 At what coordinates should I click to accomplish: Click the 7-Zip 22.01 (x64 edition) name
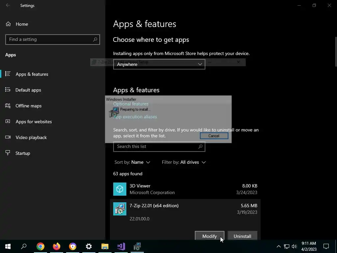[x=154, y=206]
